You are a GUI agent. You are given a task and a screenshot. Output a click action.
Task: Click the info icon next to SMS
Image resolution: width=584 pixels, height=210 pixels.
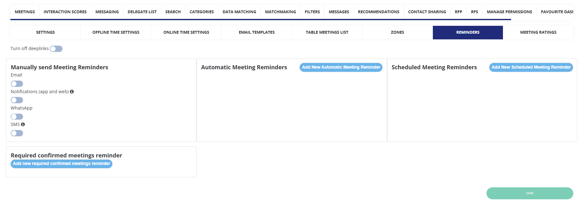23,124
